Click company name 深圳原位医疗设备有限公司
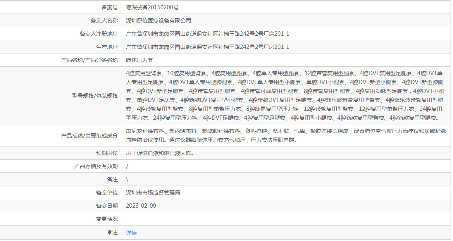The height and width of the screenshot is (241, 453). point(158,21)
